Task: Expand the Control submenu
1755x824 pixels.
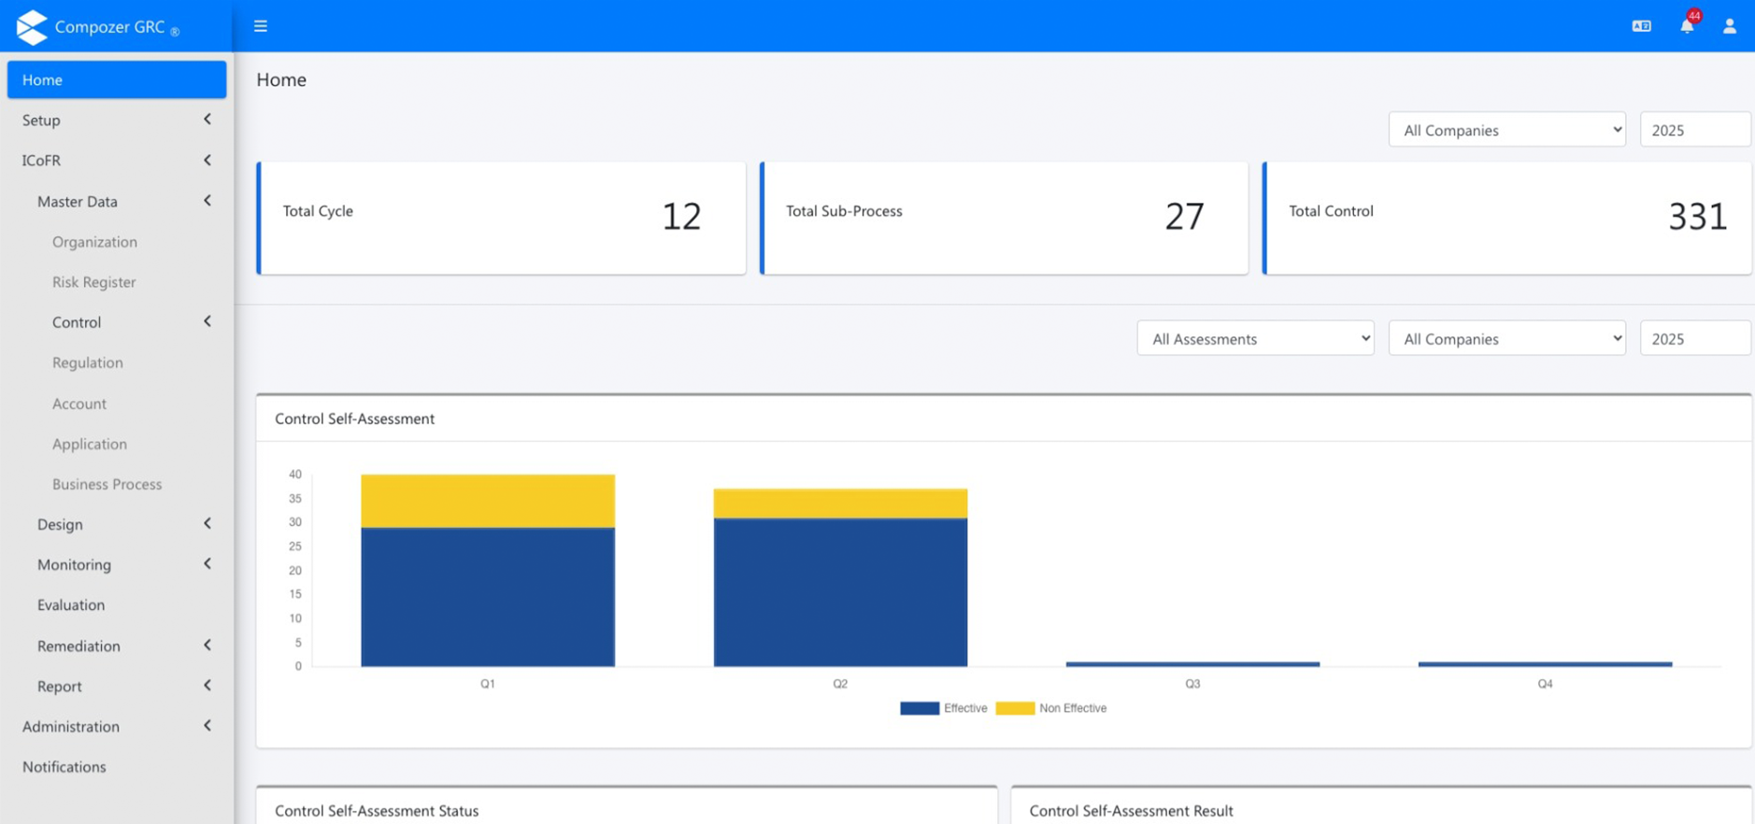Action: (207, 321)
